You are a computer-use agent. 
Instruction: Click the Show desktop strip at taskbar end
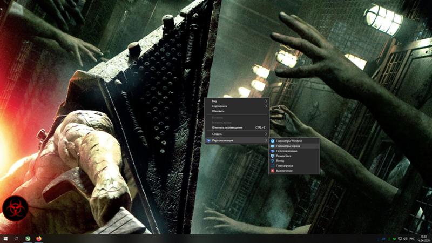(431, 239)
